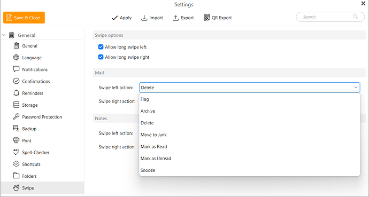
Task: Choose Mark as Read option
Action: (x=249, y=146)
